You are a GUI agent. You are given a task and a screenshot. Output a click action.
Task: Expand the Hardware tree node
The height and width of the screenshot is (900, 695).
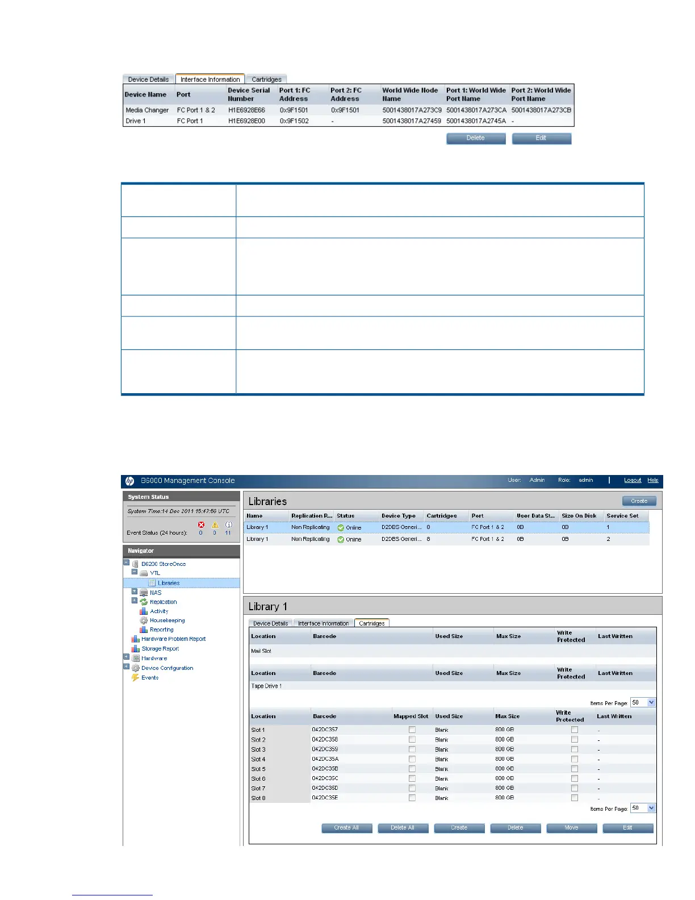tap(126, 657)
